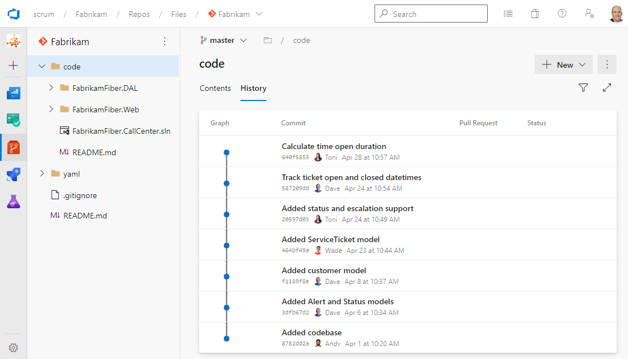Open the master branch dropdown
This screenshot has width=628, height=359.
pos(223,41)
